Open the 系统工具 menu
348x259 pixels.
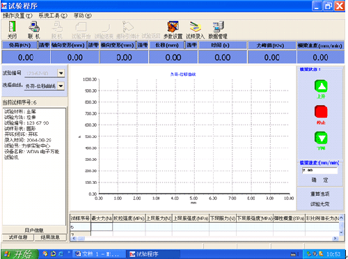tap(53, 16)
